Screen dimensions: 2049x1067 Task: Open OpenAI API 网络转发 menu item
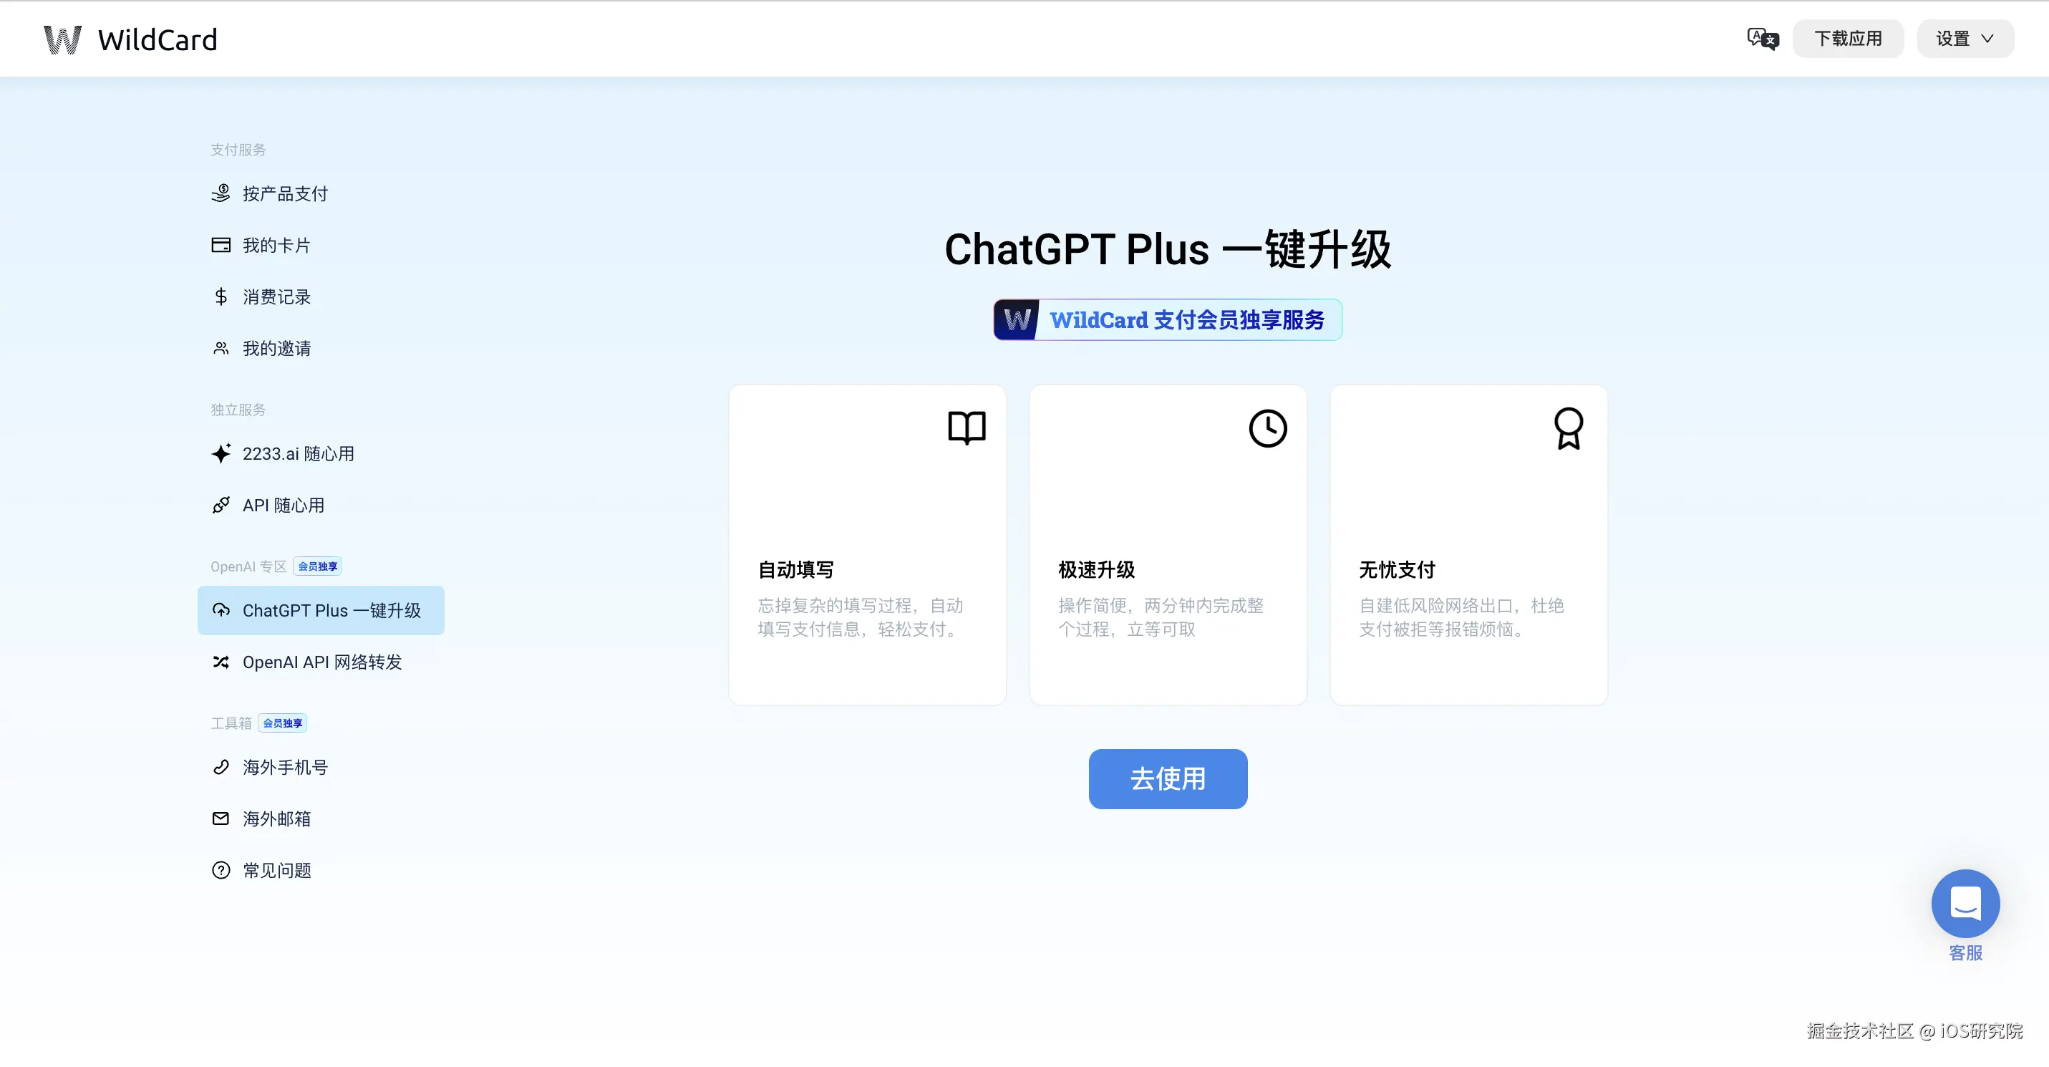[321, 662]
